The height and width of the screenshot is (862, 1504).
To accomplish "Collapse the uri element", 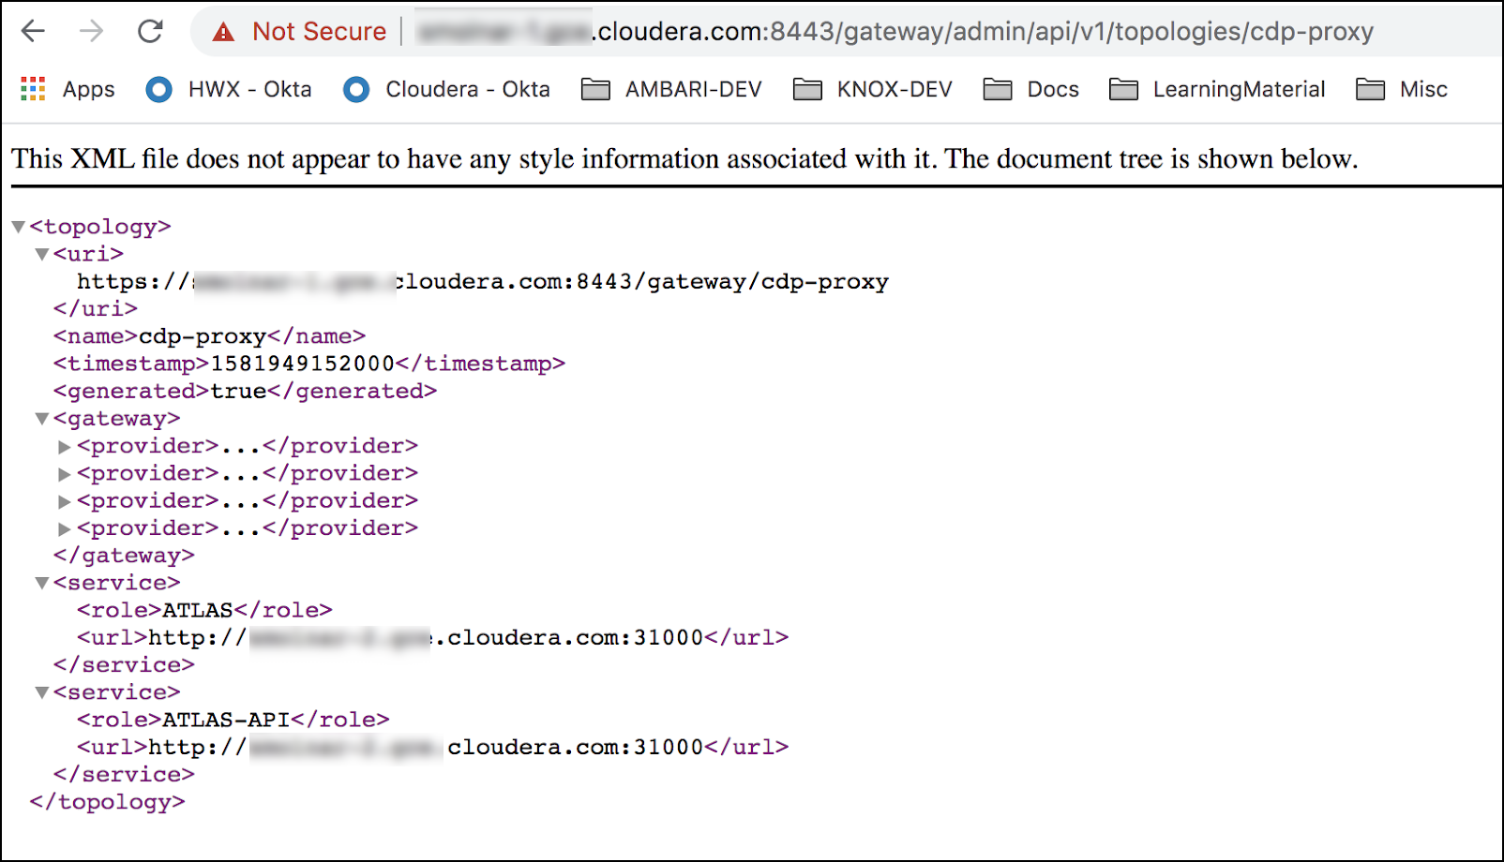I will (x=41, y=254).
